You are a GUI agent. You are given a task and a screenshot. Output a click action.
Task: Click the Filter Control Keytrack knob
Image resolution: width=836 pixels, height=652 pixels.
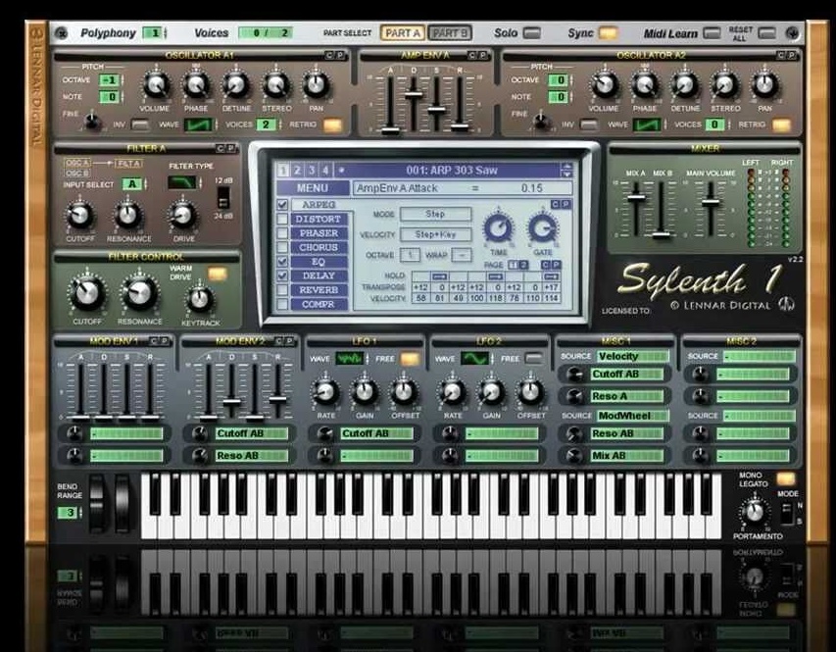(200, 299)
